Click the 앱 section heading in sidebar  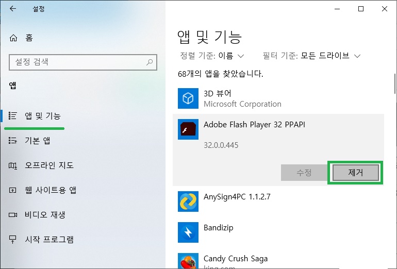13,85
